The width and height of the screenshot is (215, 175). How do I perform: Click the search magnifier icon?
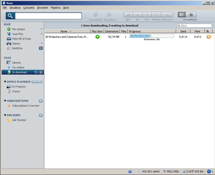tap(10, 16)
